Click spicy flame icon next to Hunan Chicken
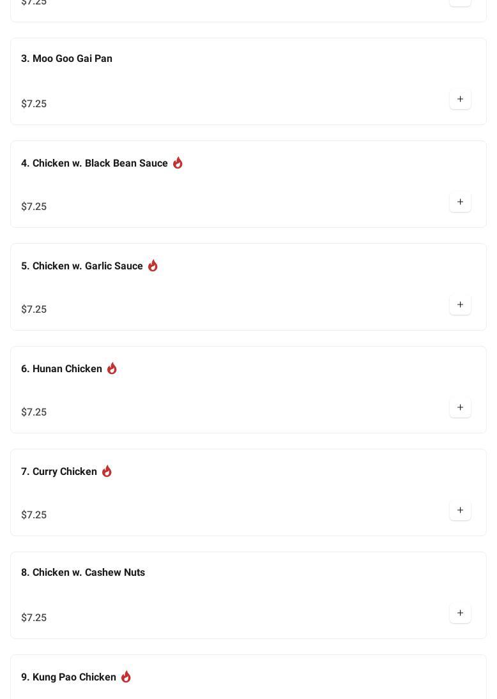 [x=112, y=368]
